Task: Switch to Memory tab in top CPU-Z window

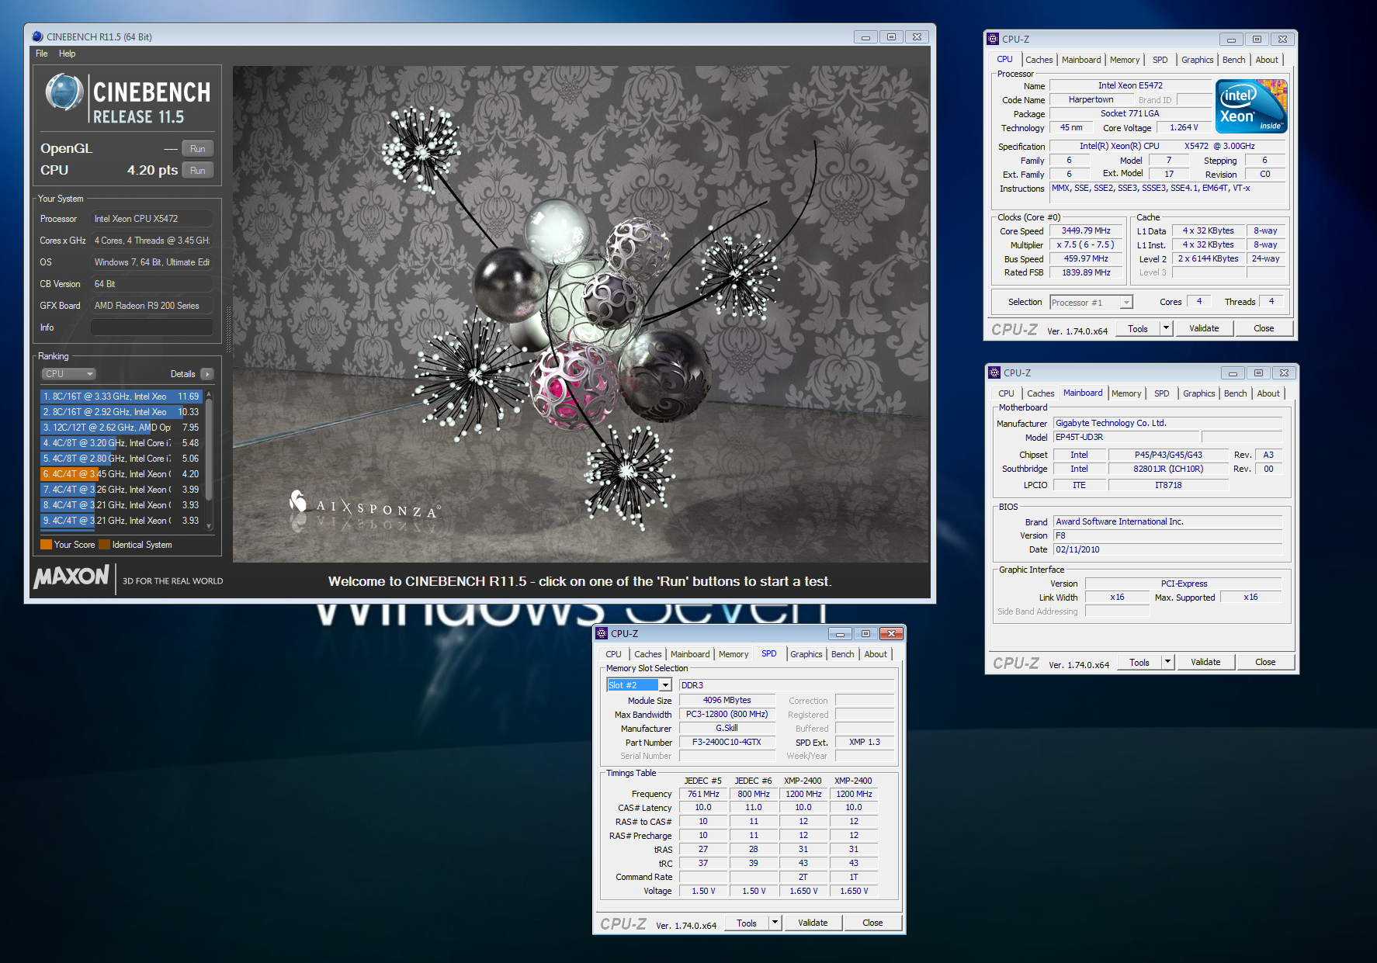Action: tap(1125, 60)
